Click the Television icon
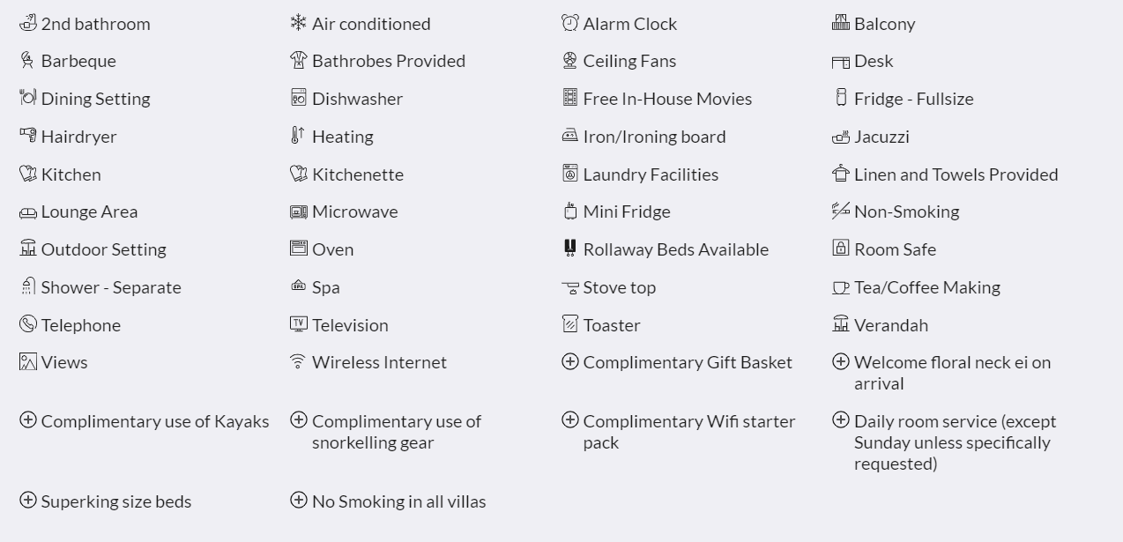 pos(299,323)
